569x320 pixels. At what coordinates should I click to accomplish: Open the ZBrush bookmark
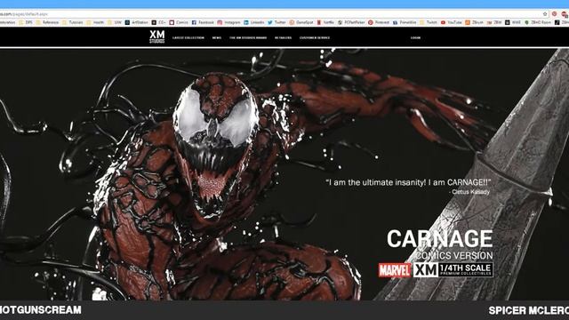point(475,22)
